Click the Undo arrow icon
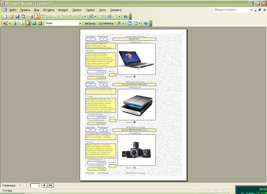Viewport: 267px width, 194px height. (x=70, y=16)
